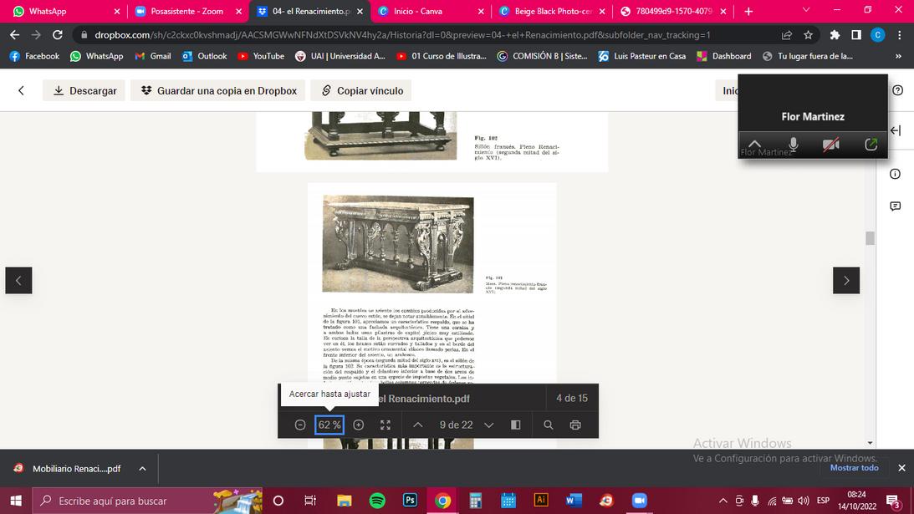Open a new browser tab
The width and height of the screenshot is (914, 514).
[748, 11]
